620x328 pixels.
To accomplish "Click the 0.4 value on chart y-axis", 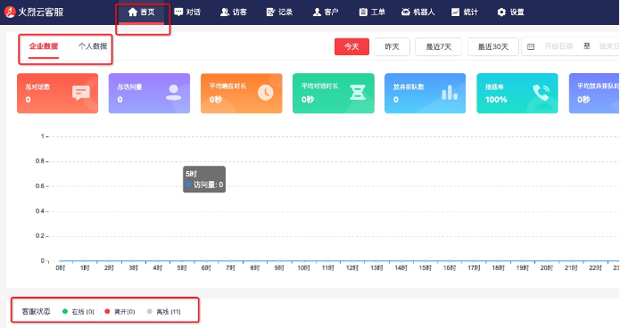I will pyautogui.click(x=39, y=211).
